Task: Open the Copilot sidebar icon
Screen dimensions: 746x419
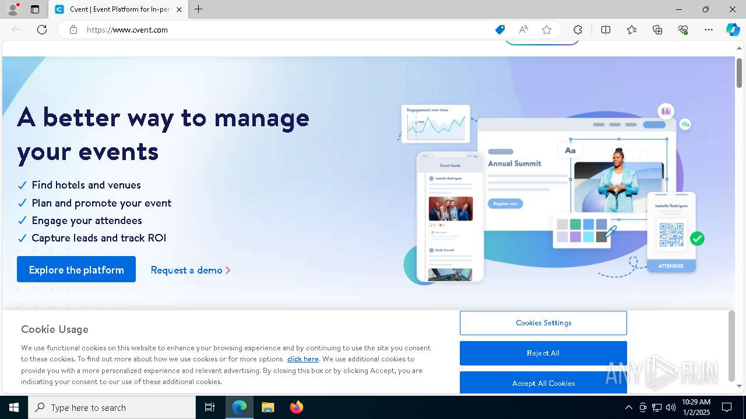Action: coord(733,30)
